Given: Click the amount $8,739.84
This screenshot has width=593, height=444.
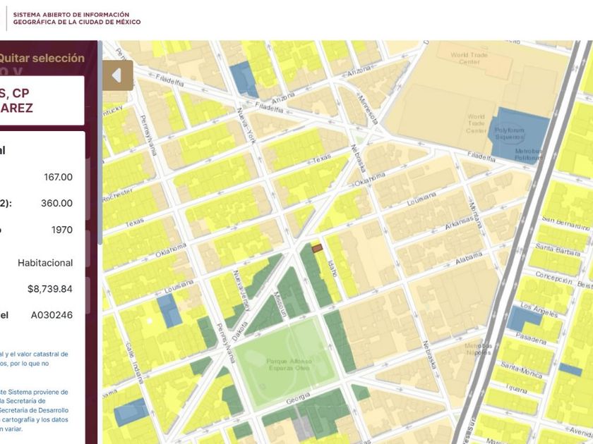Looking at the screenshot, I should [x=50, y=289].
